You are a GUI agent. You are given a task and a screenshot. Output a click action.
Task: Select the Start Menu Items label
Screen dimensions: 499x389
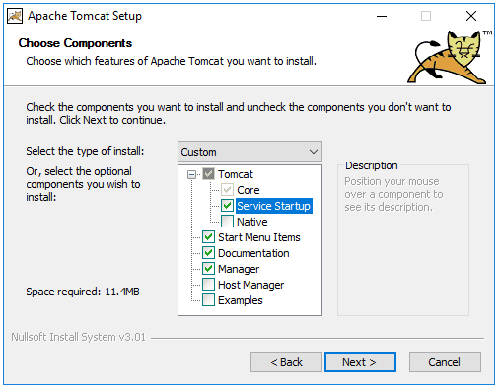[259, 237]
